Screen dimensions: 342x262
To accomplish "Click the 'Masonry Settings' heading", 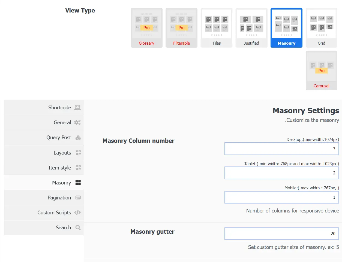I will point(306,110).
